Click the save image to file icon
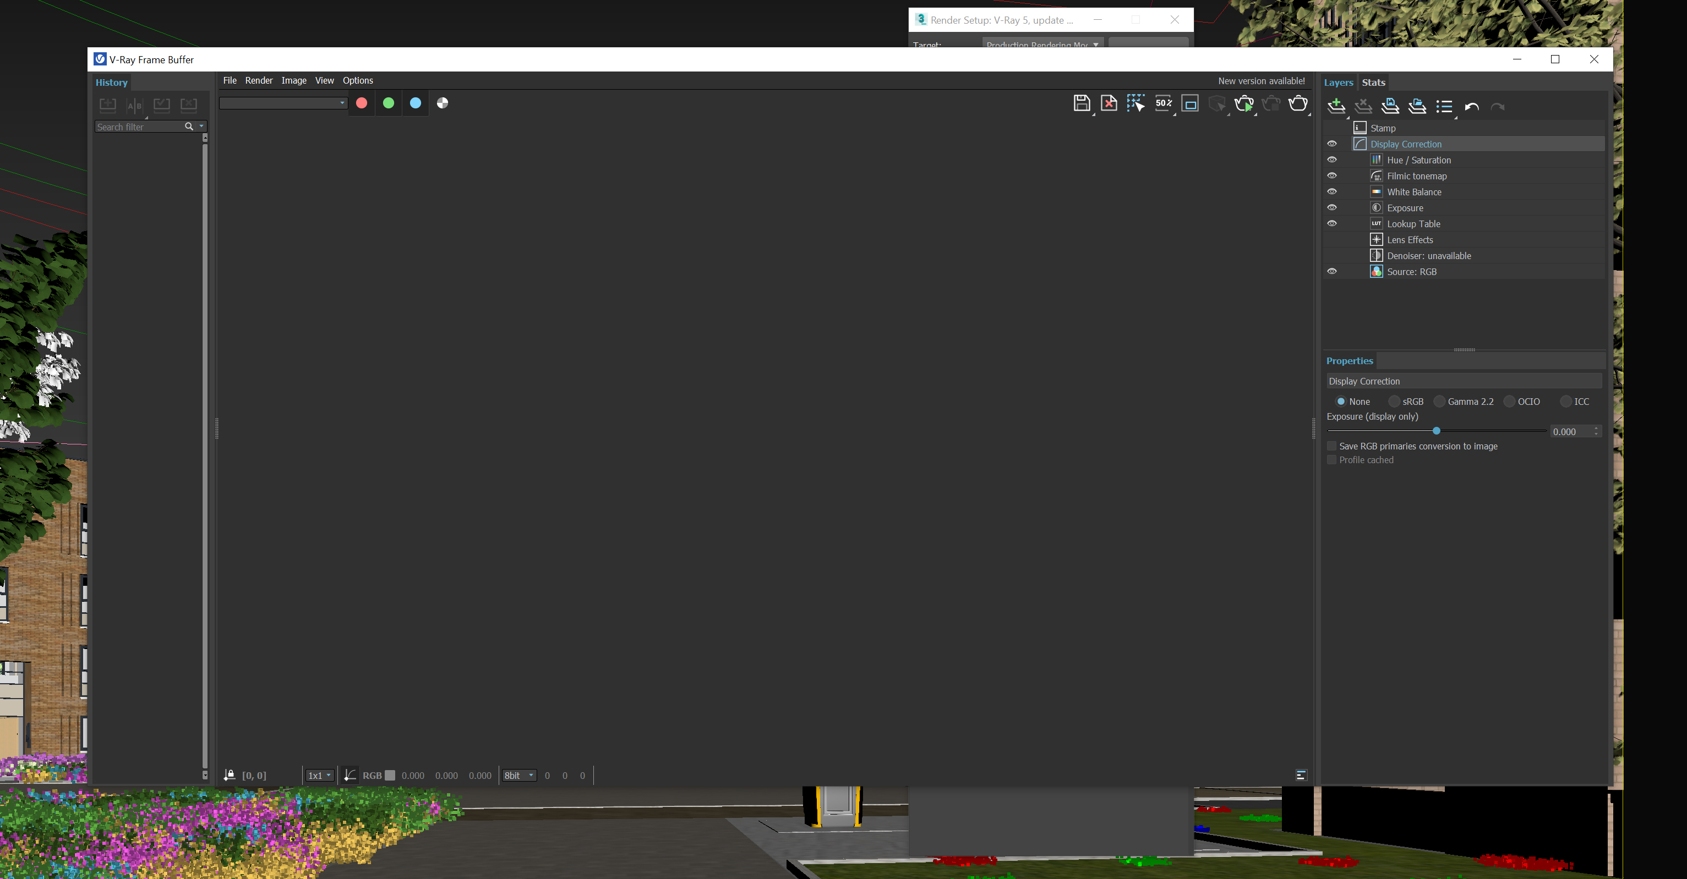This screenshot has width=1687, height=879. tap(1080, 104)
